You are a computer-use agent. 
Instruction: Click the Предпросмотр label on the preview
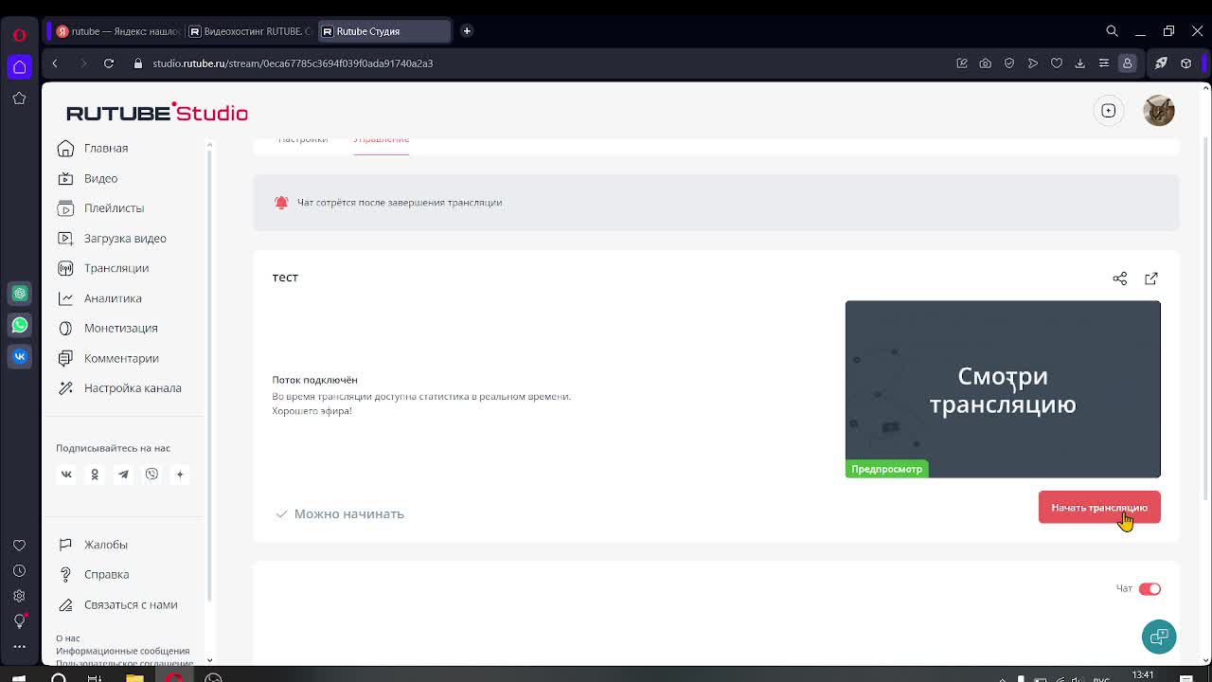click(886, 469)
